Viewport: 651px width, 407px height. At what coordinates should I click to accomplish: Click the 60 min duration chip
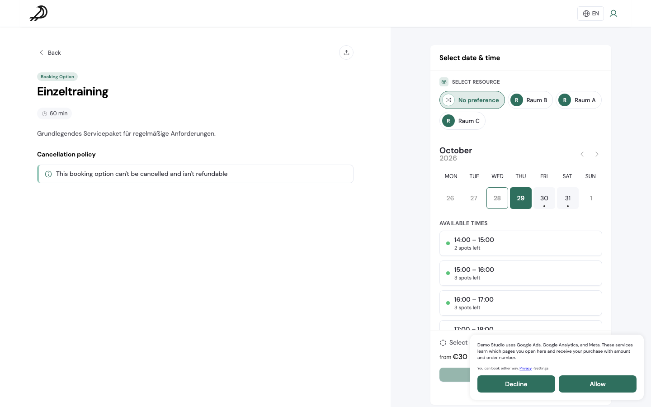(x=55, y=114)
